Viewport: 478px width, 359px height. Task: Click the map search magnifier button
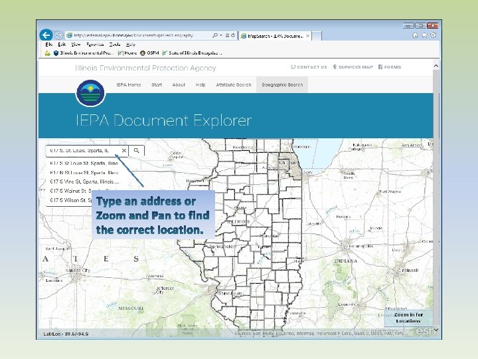(136, 150)
